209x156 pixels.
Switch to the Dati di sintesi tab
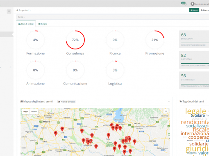coord(26,24)
